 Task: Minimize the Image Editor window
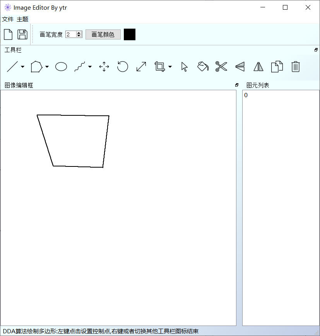(263, 7)
